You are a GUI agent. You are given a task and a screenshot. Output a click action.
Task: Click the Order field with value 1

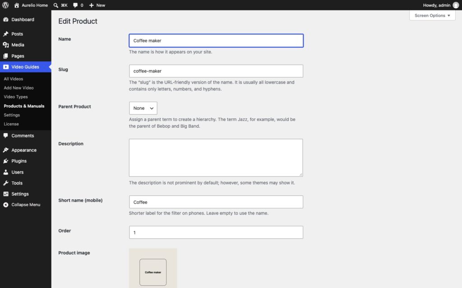tap(216, 233)
